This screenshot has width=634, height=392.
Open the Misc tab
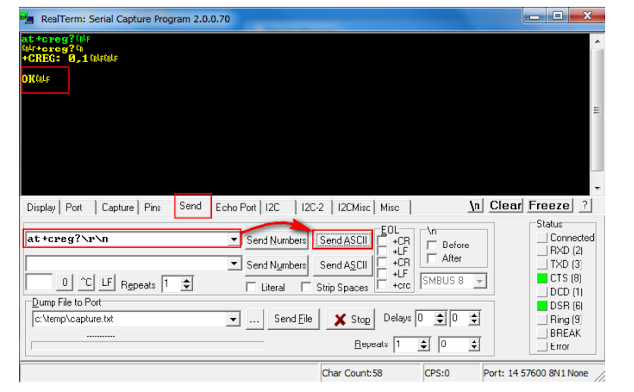click(390, 207)
